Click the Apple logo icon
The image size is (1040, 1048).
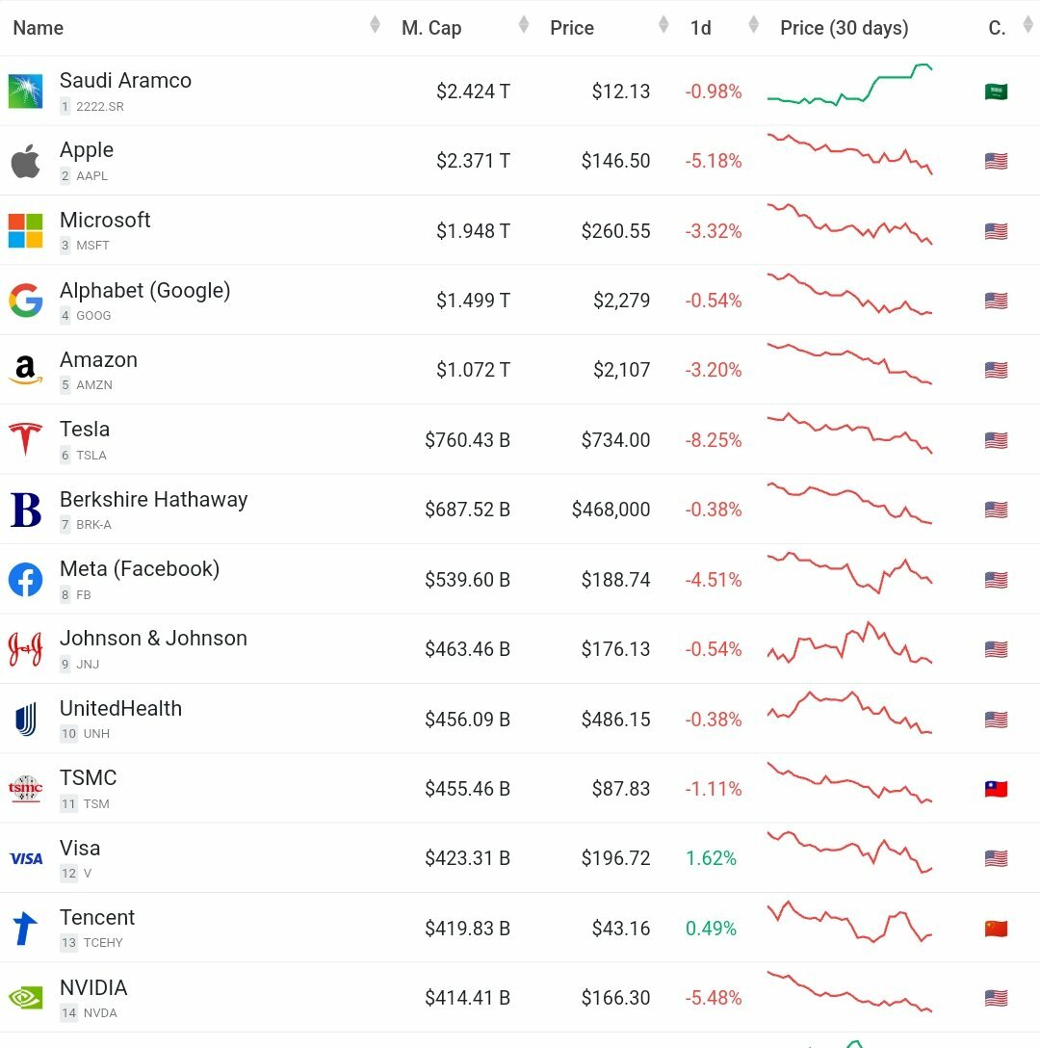point(25,161)
